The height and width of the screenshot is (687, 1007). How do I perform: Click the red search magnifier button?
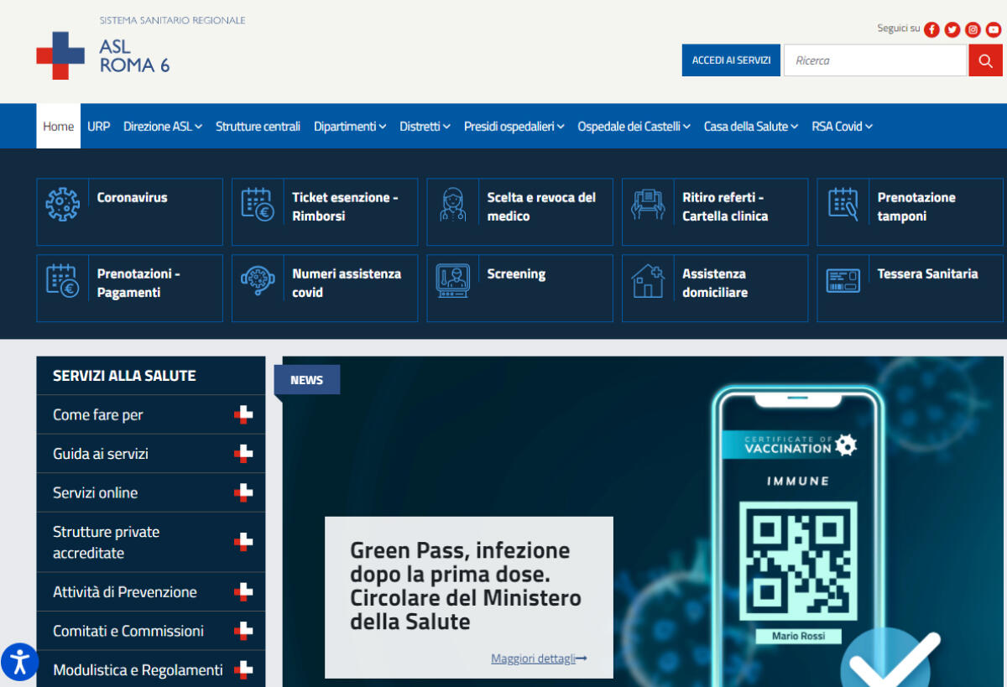tap(985, 60)
